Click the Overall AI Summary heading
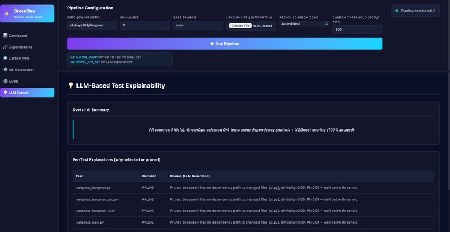450x232 pixels. pyautogui.click(x=90, y=109)
